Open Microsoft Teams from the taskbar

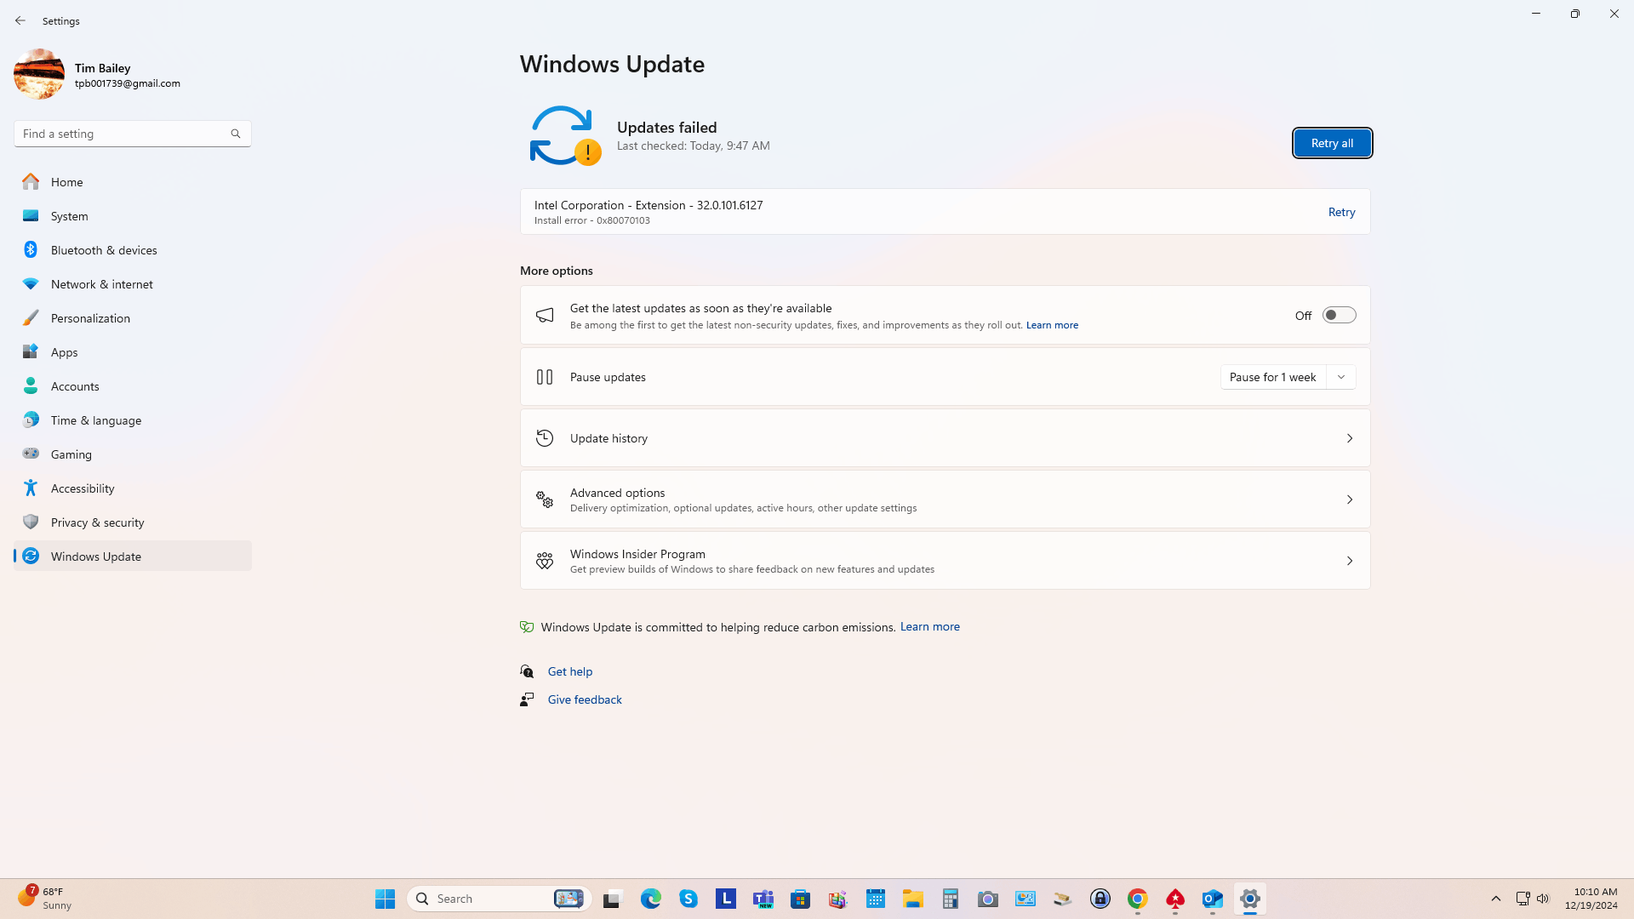[x=763, y=899]
